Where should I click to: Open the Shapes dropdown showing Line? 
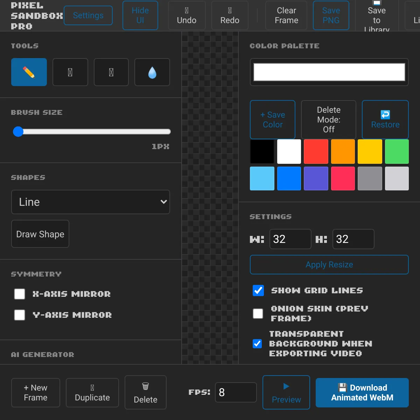click(x=91, y=202)
